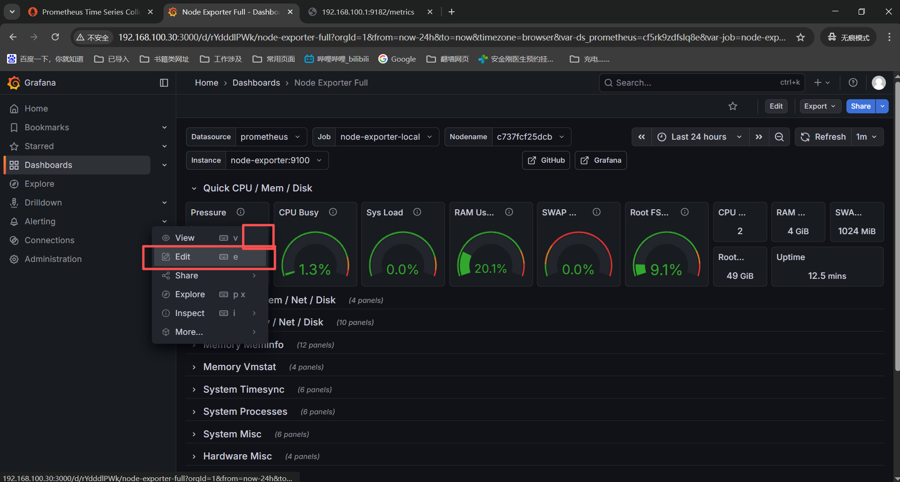This screenshot has height=482, width=900.
Task: Click the browser address bar URL
Action: (451, 37)
